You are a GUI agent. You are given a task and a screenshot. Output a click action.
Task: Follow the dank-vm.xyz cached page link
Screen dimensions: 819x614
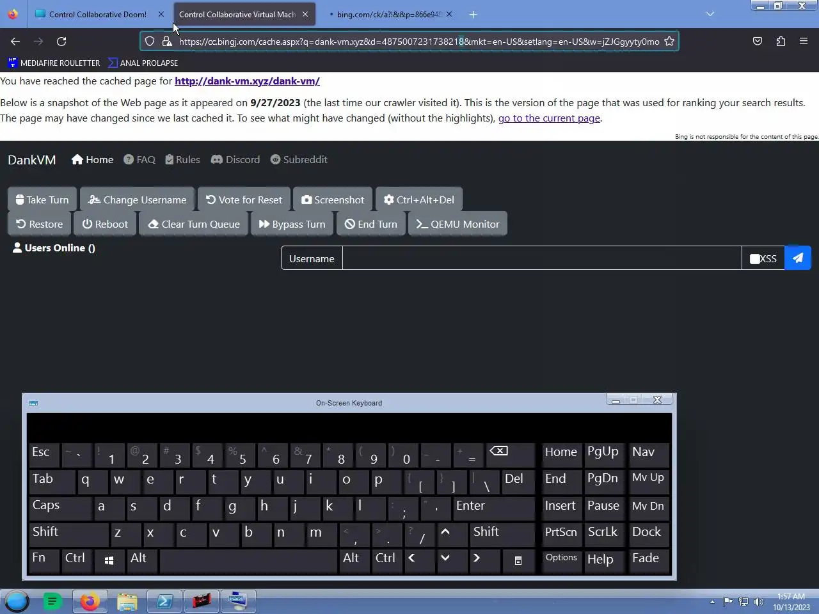click(x=247, y=81)
